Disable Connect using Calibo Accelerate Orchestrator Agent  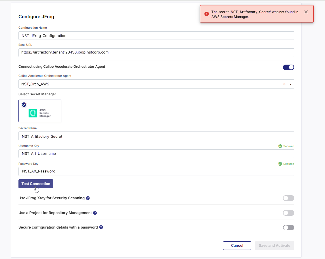(288, 67)
